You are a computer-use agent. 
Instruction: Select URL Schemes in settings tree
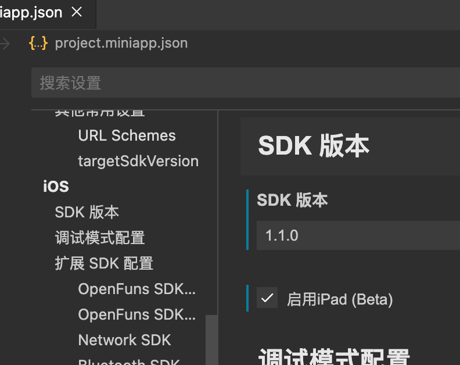(x=127, y=135)
